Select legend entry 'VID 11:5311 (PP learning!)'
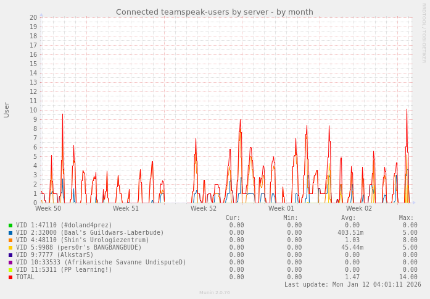The width and height of the screenshot is (430, 299). point(64,270)
